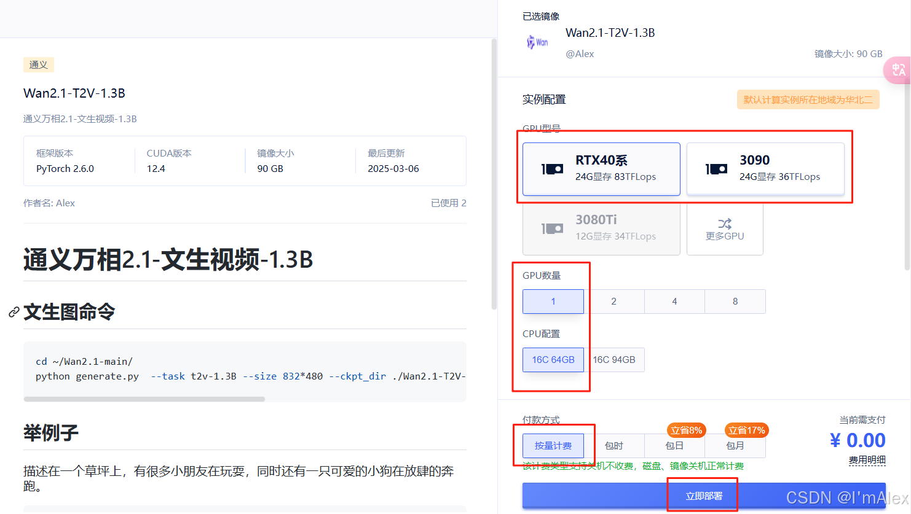Open the 费用明细 cost details
Screen dimensions: 911x514
point(867,459)
